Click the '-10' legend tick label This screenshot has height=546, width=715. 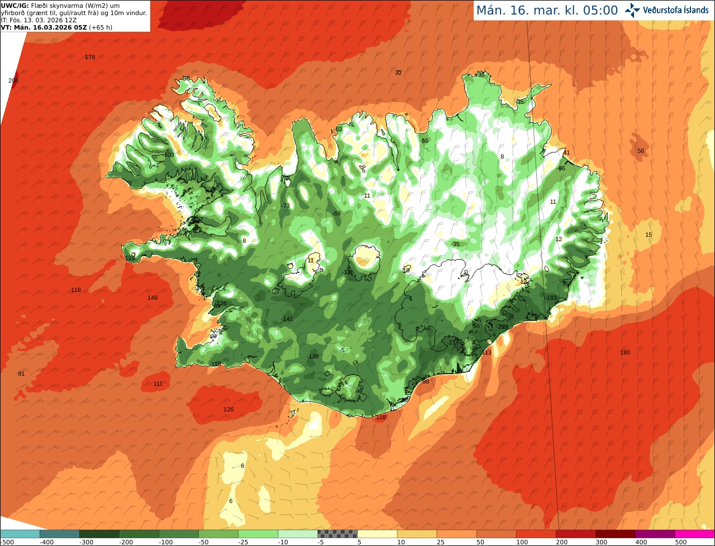(x=284, y=542)
